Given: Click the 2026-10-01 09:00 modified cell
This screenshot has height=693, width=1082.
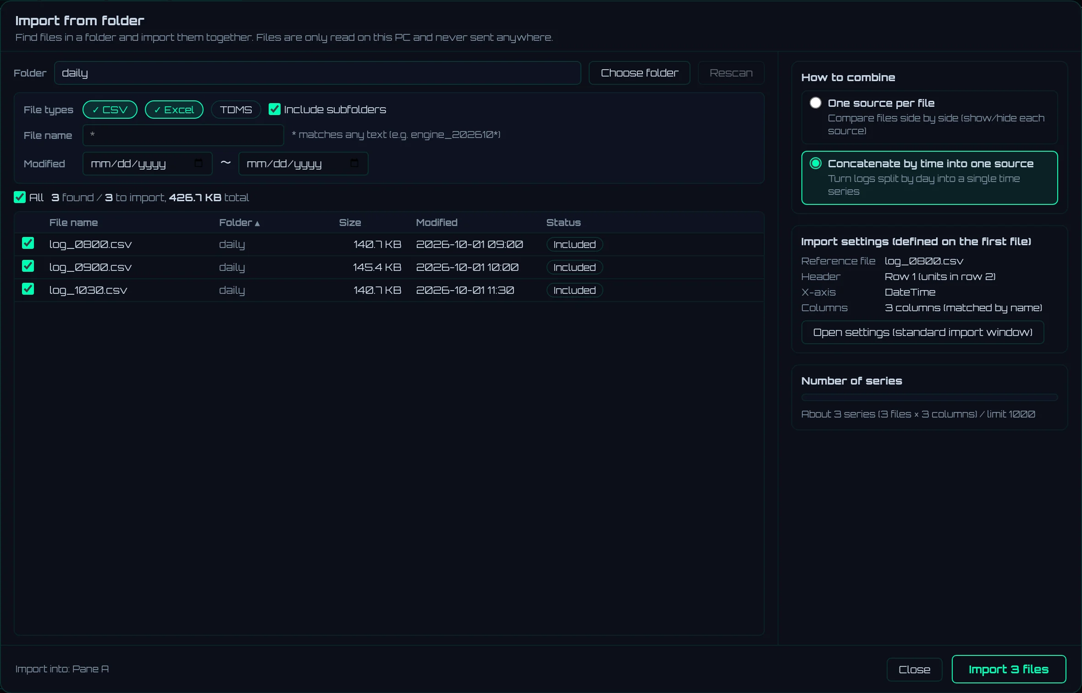Looking at the screenshot, I should [x=469, y=244].
